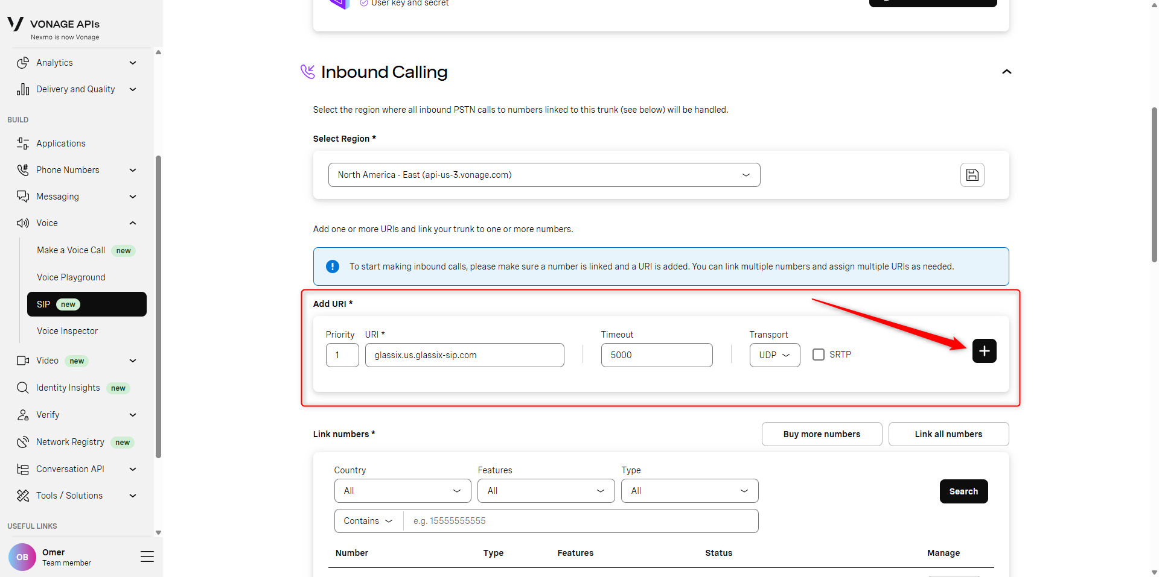Open the hamburger menu next to Omer

point(147,557)
